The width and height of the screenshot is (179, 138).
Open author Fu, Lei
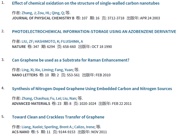[55, 98]
